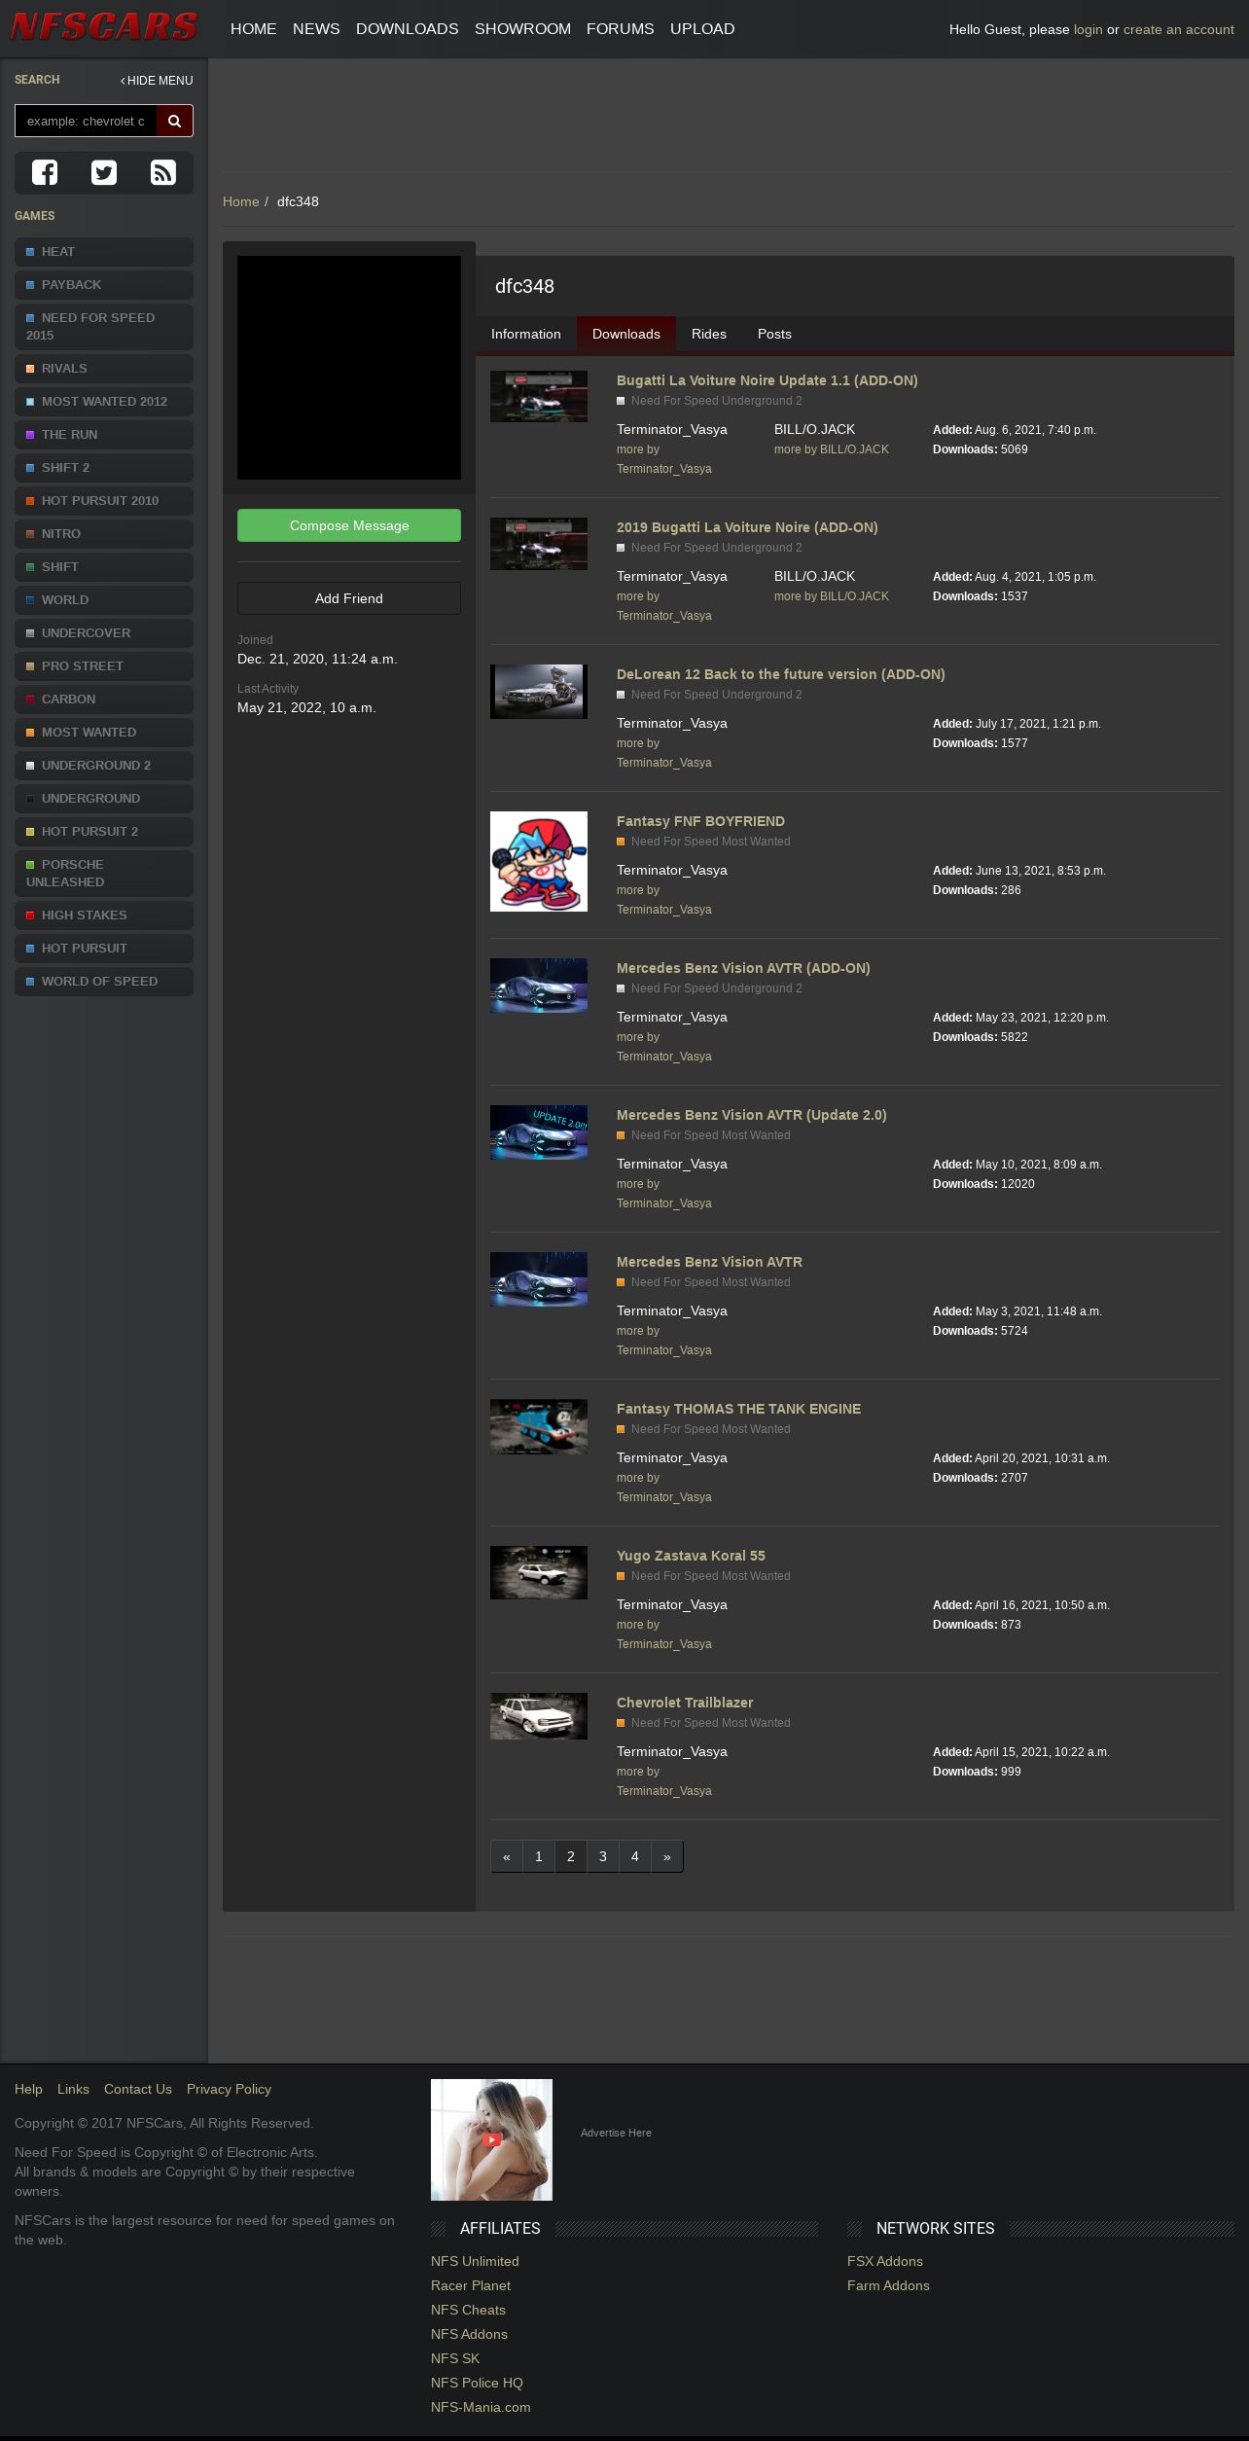Open the FORUMS menu item
Viewport: 1249px width, 2441px height.
[621, 29]
